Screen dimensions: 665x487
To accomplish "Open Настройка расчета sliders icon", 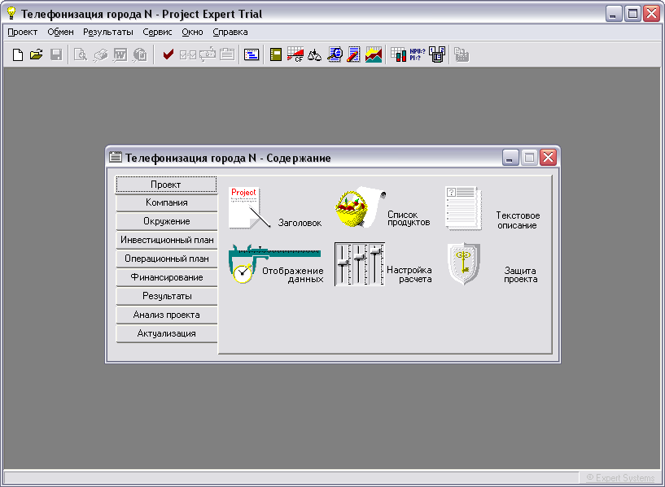I will pyautogui.click(x=360, y=264).
